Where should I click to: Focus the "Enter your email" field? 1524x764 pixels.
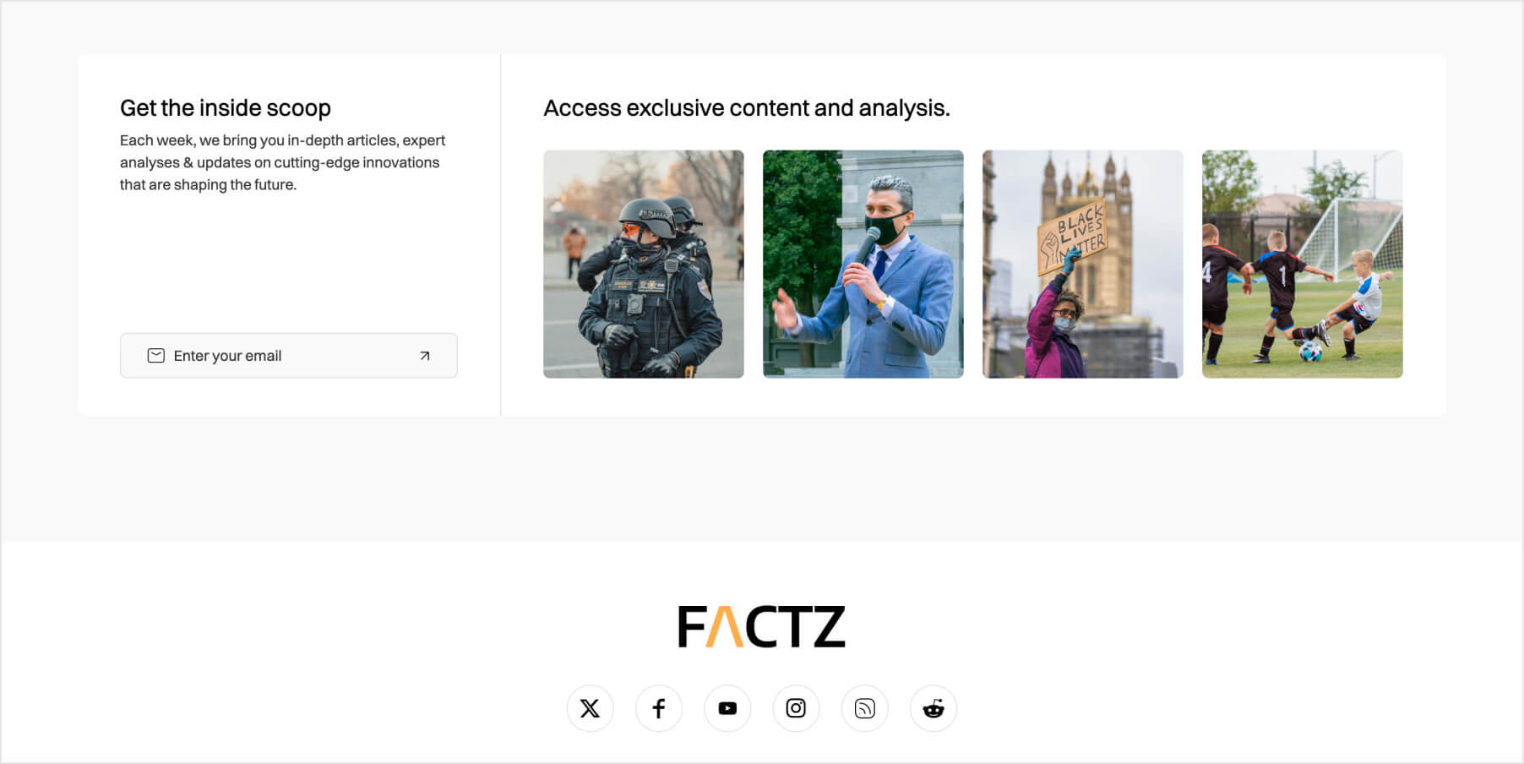289,356
